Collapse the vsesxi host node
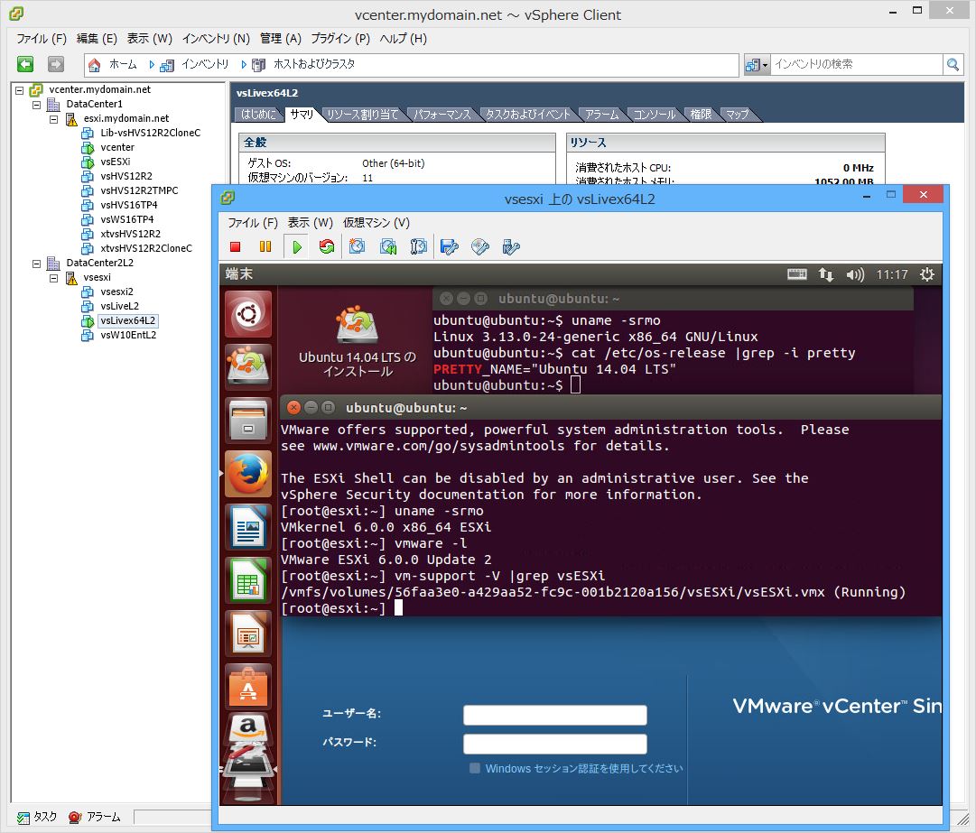Viewport: 976px width, 833px height. pos(53,277)
